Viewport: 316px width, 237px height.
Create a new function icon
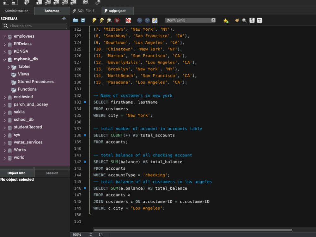pos(73,2)
